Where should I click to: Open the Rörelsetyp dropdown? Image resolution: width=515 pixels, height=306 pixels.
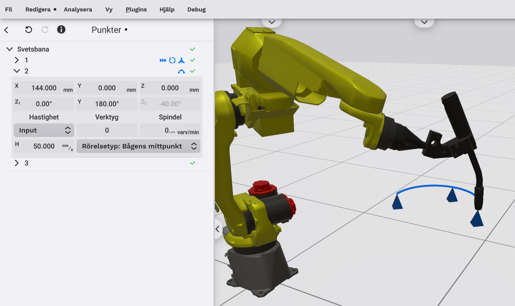coord(138,146)
